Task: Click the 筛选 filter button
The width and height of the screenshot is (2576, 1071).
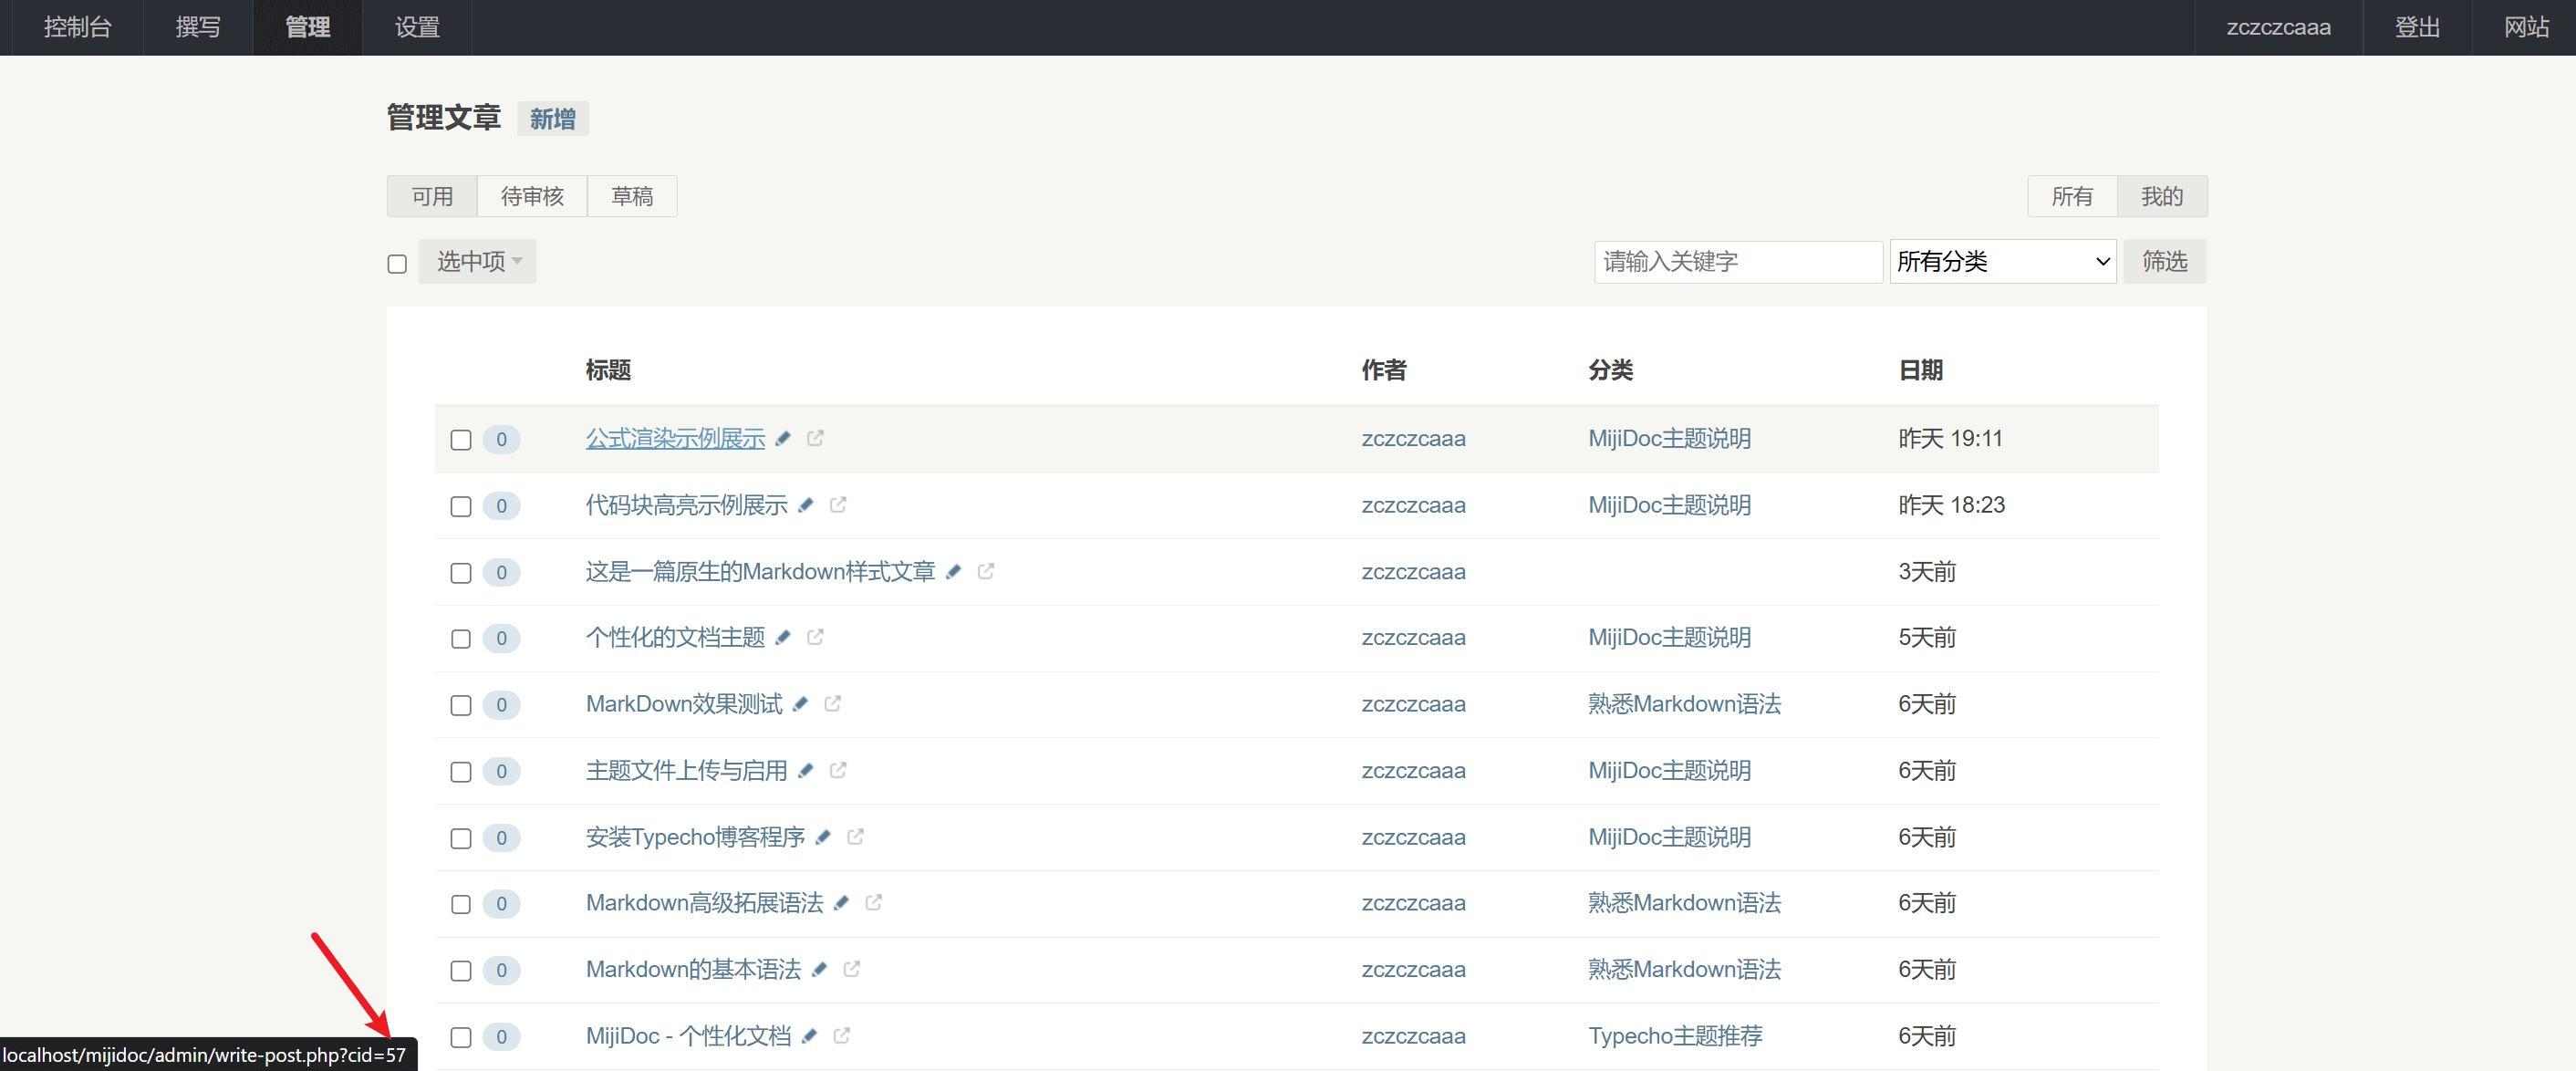Action: [2164, 261]
